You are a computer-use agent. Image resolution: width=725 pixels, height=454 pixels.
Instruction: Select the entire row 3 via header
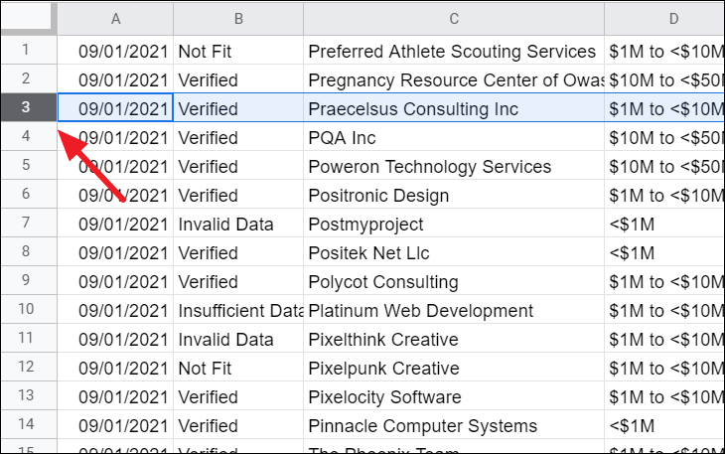pyautogui.click(x=27, y=108)
